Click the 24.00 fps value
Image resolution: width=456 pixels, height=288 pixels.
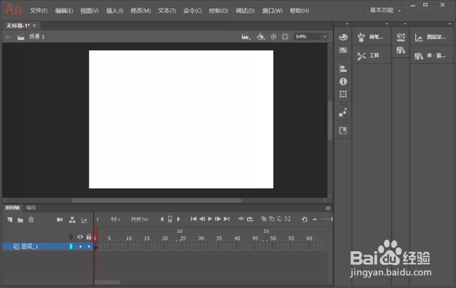(x=136, y=219)
